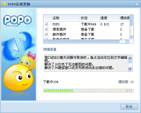This screenshot has width=141, height=113.
Task: Select the 博客插件 row name
Action: pos(59,29)
